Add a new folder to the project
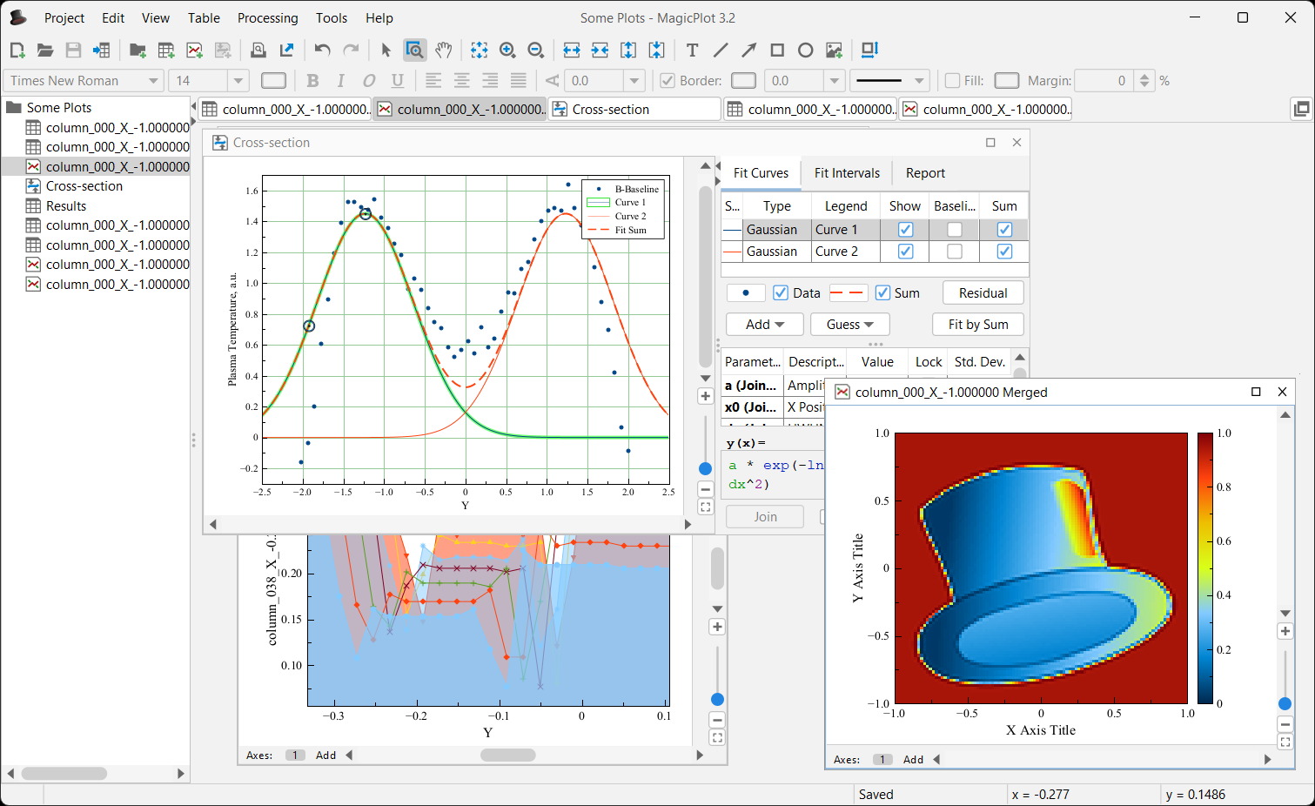 pyautogui.click(x=138, y=50)
